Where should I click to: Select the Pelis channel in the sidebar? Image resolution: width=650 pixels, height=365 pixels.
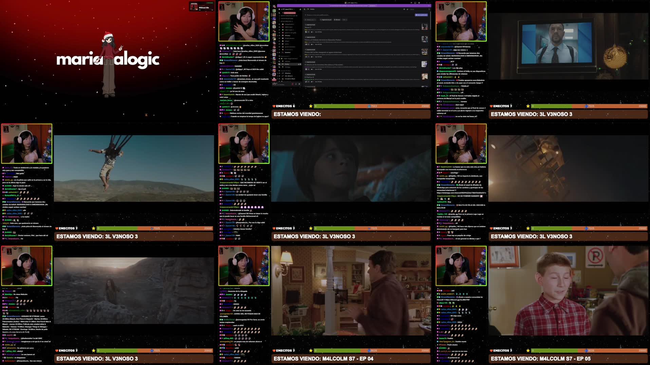(287, 64)
